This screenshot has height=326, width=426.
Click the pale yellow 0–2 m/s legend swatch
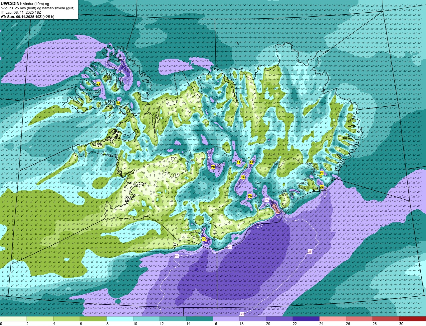pos(13,319)
